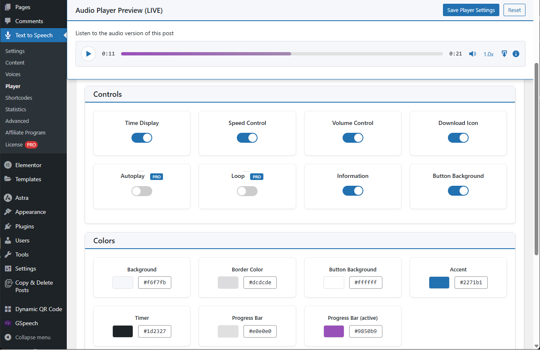Screen dimensions: 540x350
Task: Click the Comments bubble icon
Action: point(8,21)
